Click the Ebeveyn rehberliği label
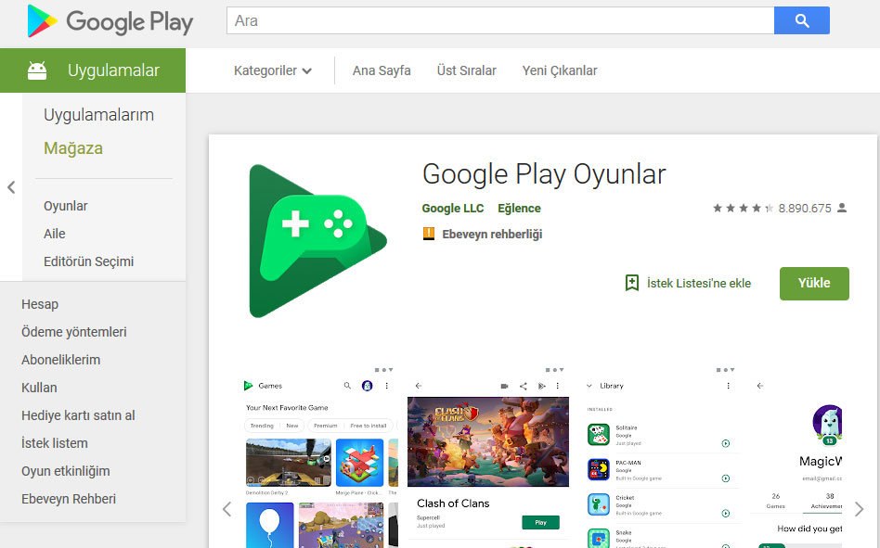880x548 pixels. point(492,235)
